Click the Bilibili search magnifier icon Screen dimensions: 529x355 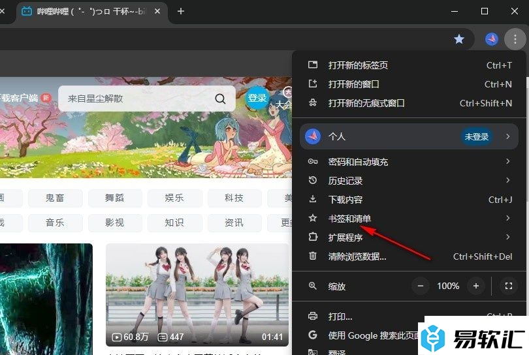(x=220, y=99)
